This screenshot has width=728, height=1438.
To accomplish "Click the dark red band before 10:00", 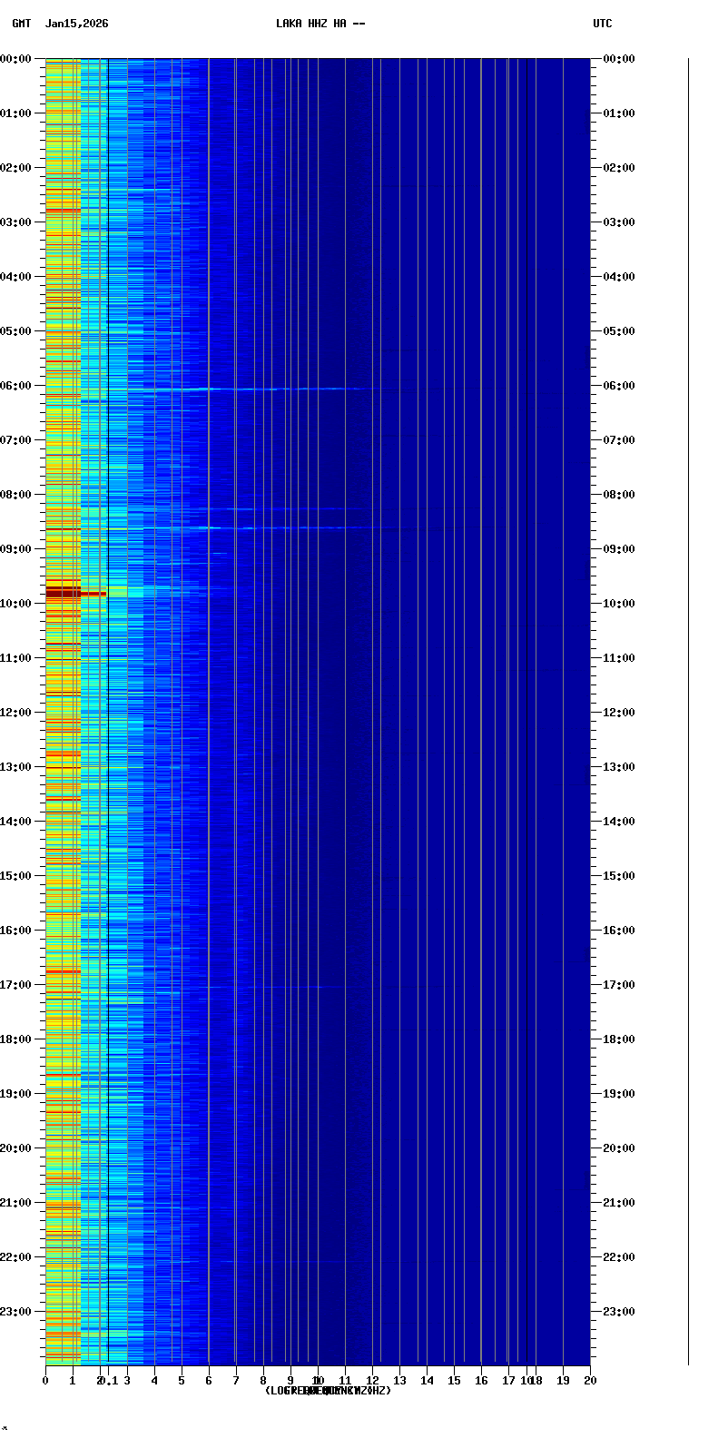I will point(64,593).
